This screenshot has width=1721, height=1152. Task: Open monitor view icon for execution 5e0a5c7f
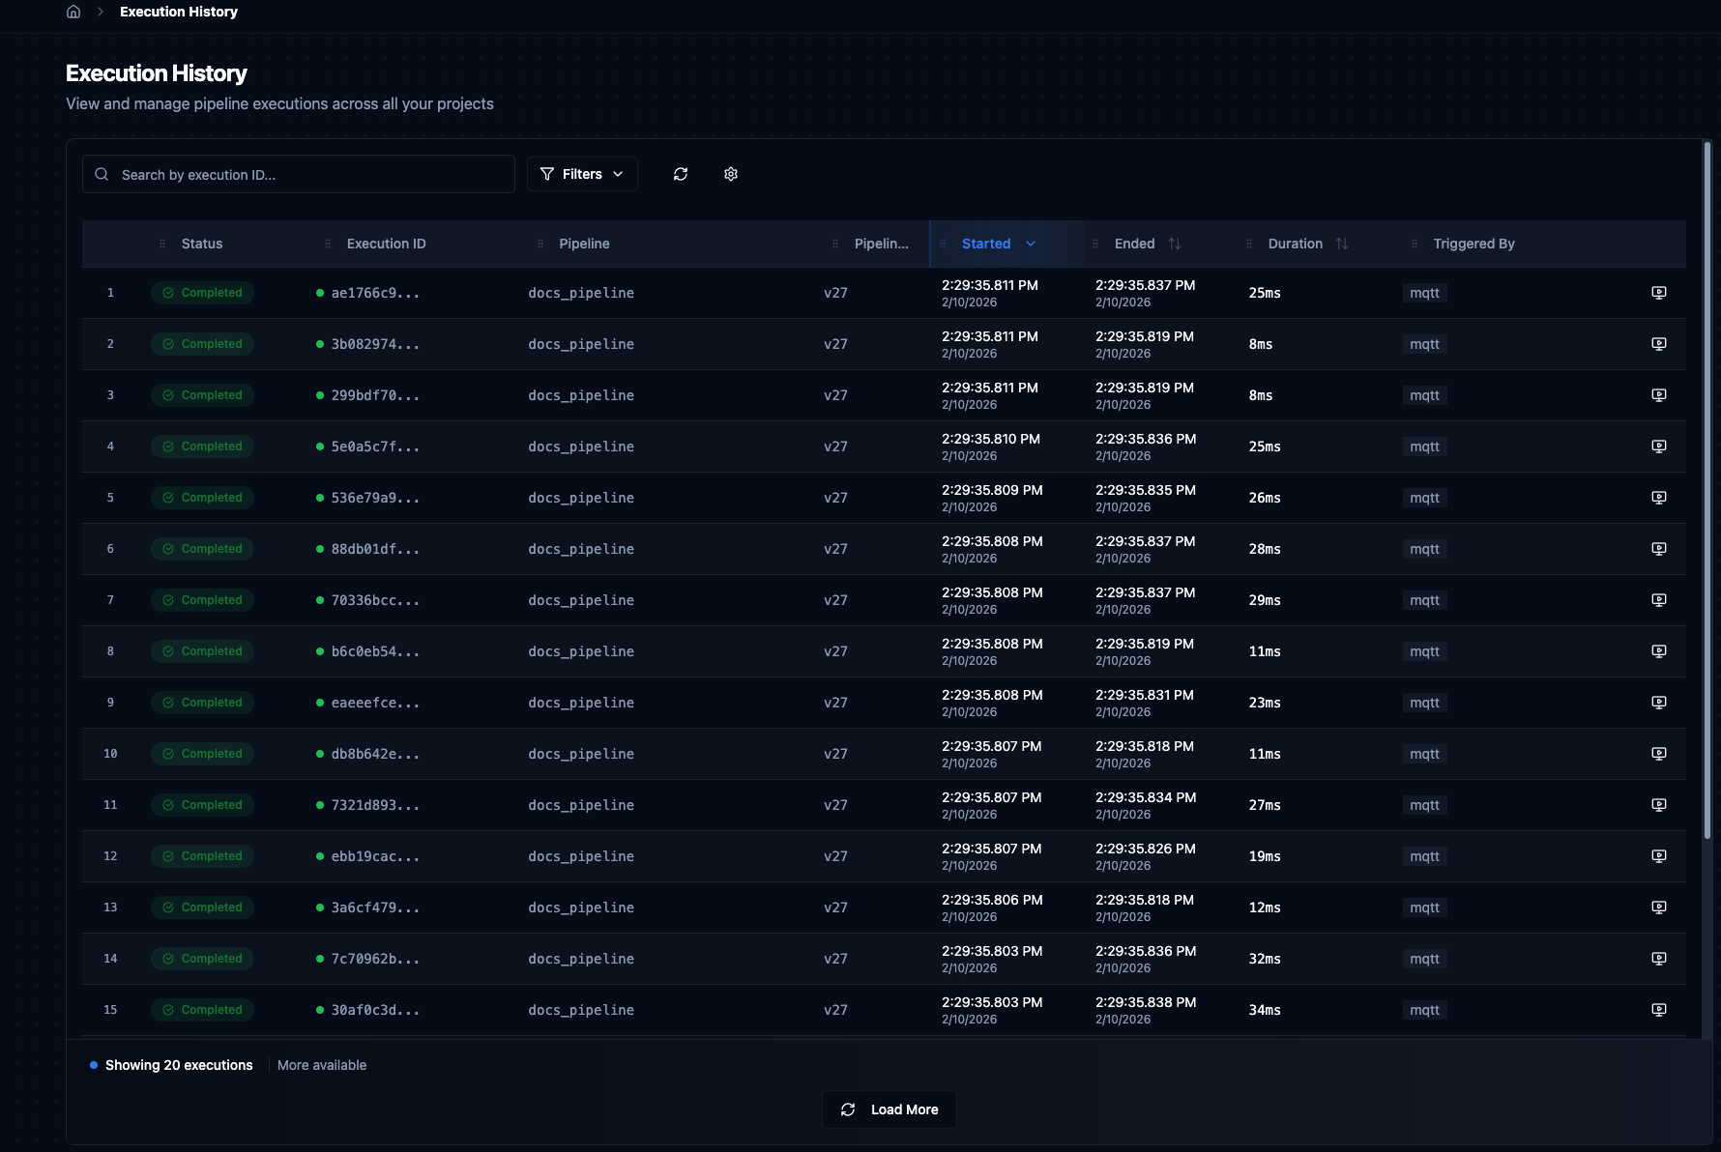[x=1659, y=446]
